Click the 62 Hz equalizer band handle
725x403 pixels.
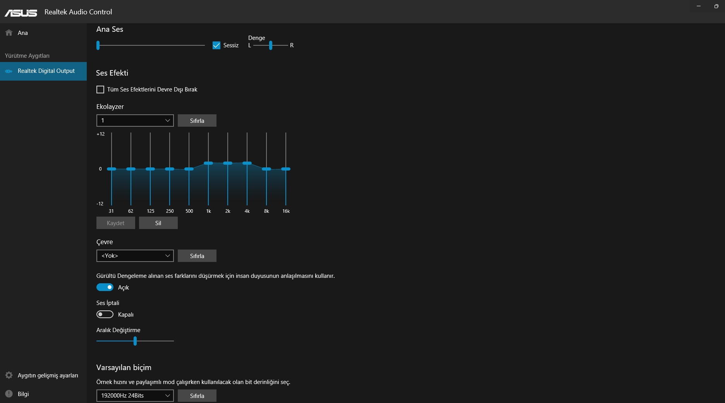[x=131, y=169]
